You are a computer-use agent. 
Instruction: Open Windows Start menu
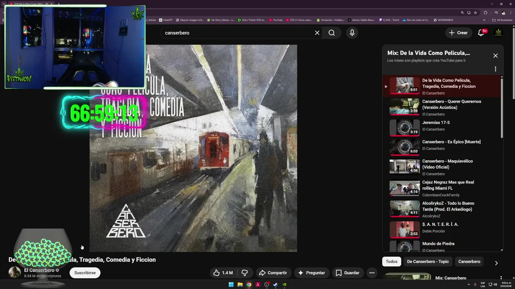click(231, 285)
